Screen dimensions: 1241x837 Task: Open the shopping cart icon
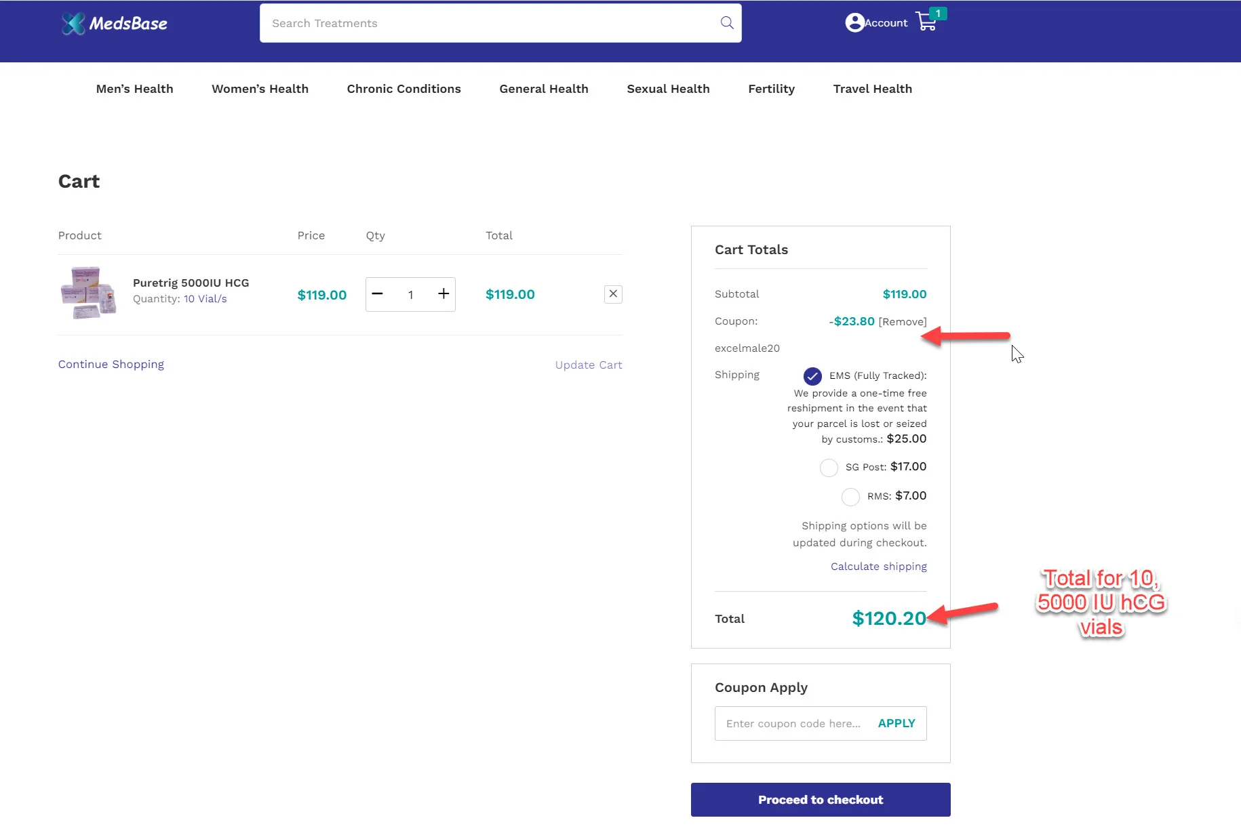coord(926,22)
